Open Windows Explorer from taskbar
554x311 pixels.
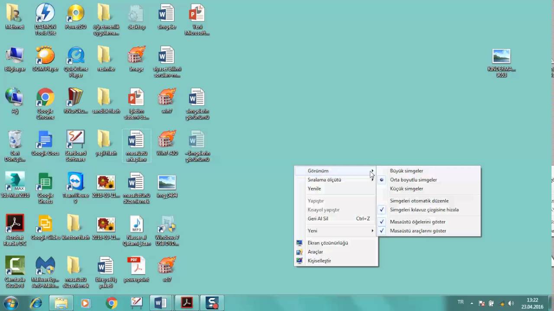[61, 303]
